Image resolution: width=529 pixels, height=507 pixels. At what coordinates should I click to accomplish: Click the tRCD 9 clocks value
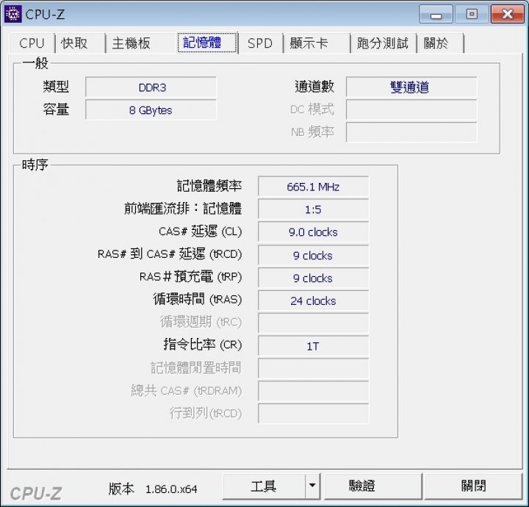(x=313, y=256)
